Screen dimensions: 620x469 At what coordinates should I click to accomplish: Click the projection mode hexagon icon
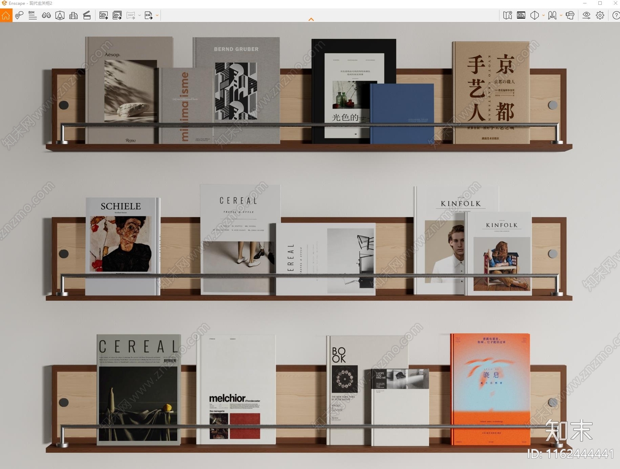click(535, 16)
